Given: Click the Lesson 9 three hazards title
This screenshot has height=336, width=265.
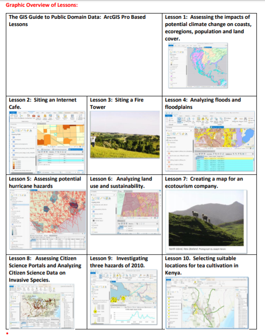Looking at the screenshot, I should (x=119, y=262).
